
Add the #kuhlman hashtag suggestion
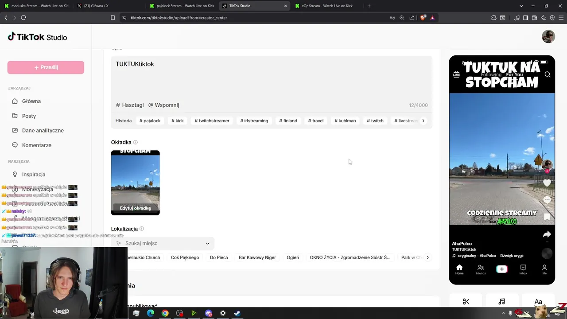click(x=345, y=121)
